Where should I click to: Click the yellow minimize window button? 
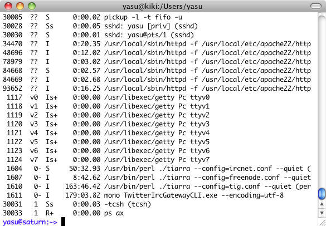tap(20, 6)
